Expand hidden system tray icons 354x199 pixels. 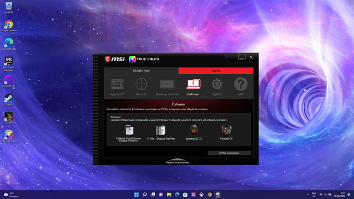point(307,194)
